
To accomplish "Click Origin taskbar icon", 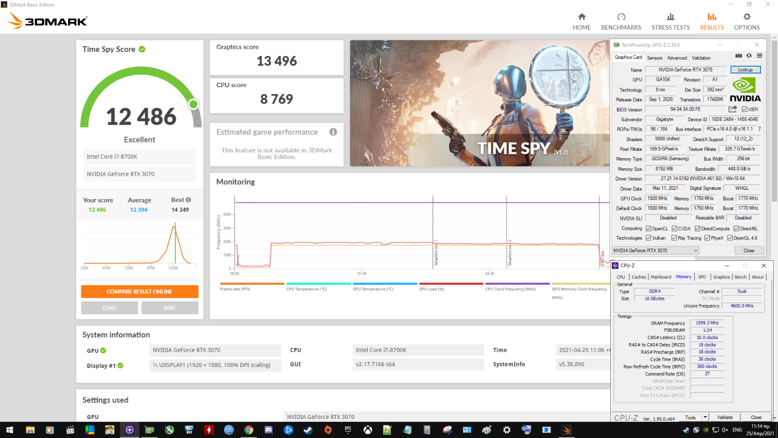I will tap(328, 430).
